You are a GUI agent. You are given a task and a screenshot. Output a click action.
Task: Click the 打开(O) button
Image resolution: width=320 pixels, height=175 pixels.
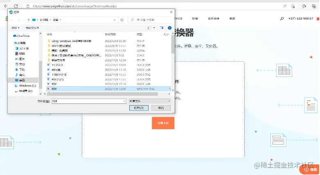(x=139, y=108)
